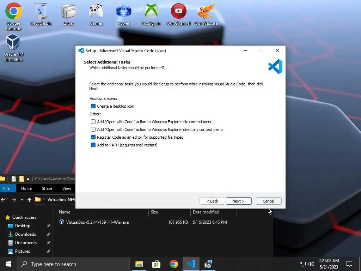Click VirtualBox-5.2.44 installer file icon
Image resolution: width=361 pixels, height=271 pixels.
[61, 222]
